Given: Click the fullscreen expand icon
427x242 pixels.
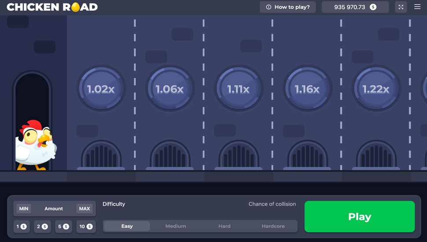Looking at the screenshot, I should coord(401,7).
